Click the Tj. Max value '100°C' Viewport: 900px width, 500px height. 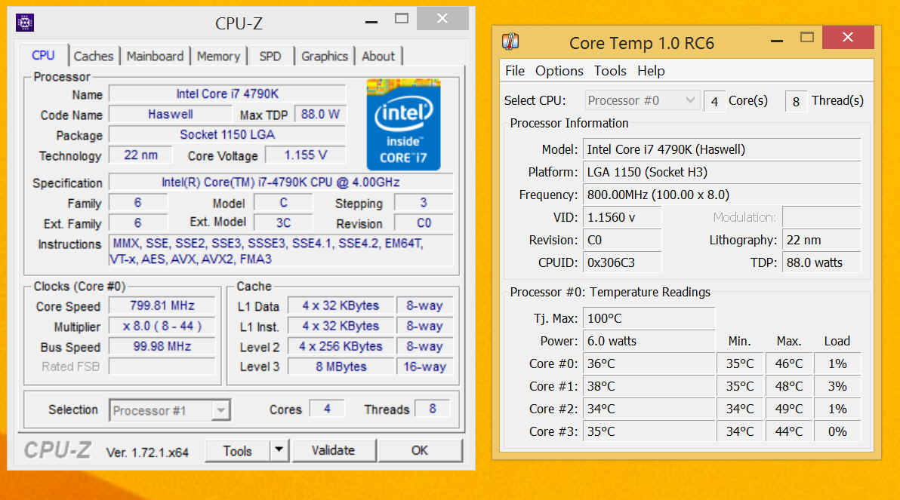tap(649, 318)
